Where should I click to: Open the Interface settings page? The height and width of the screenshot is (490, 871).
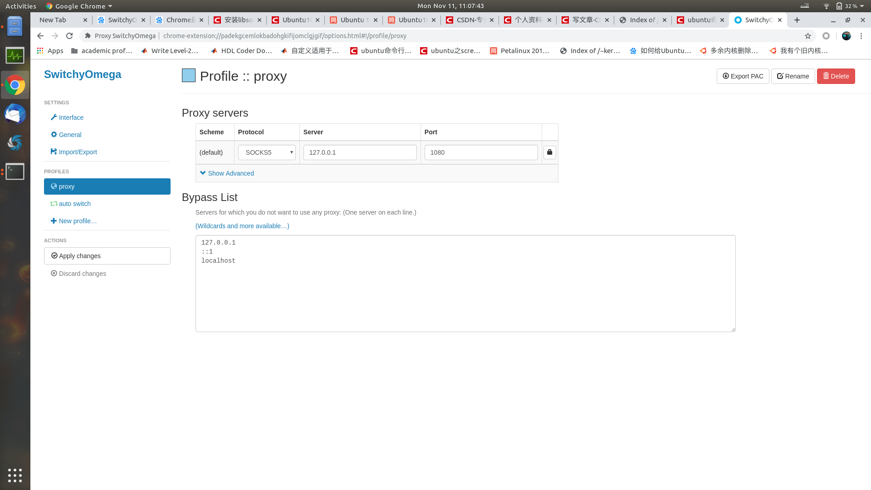point(71,118)
